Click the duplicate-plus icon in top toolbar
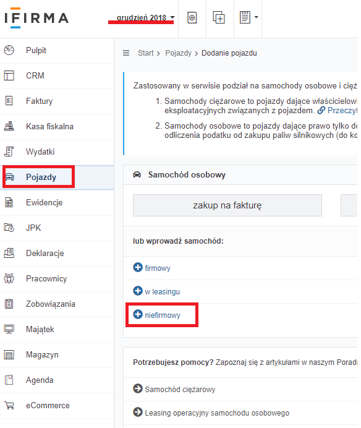The height and width of the screenshot is (428, 361). click(219, 18)
